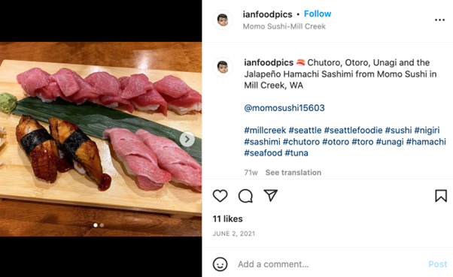Share post with paper plane icon
The width and height of the screenshot is (453, 277).
[271, 195]
